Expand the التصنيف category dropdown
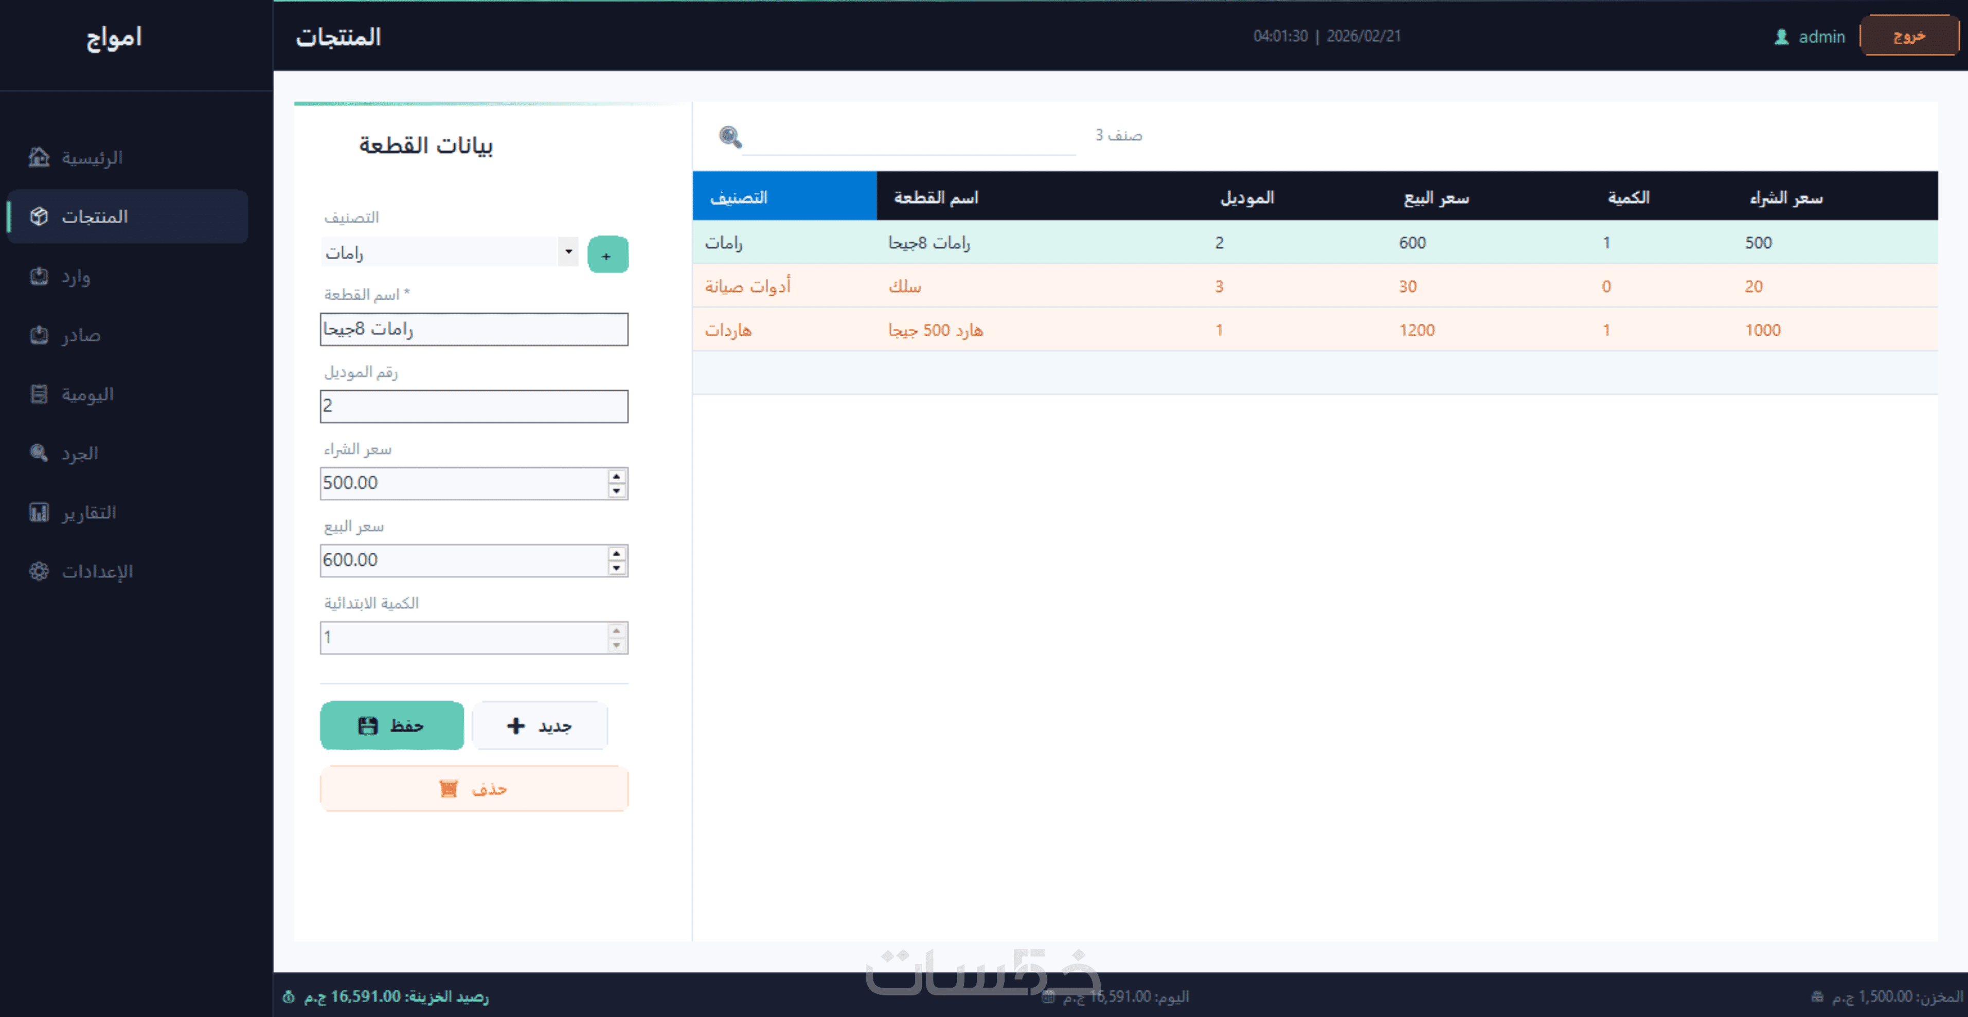 [568, 252]
